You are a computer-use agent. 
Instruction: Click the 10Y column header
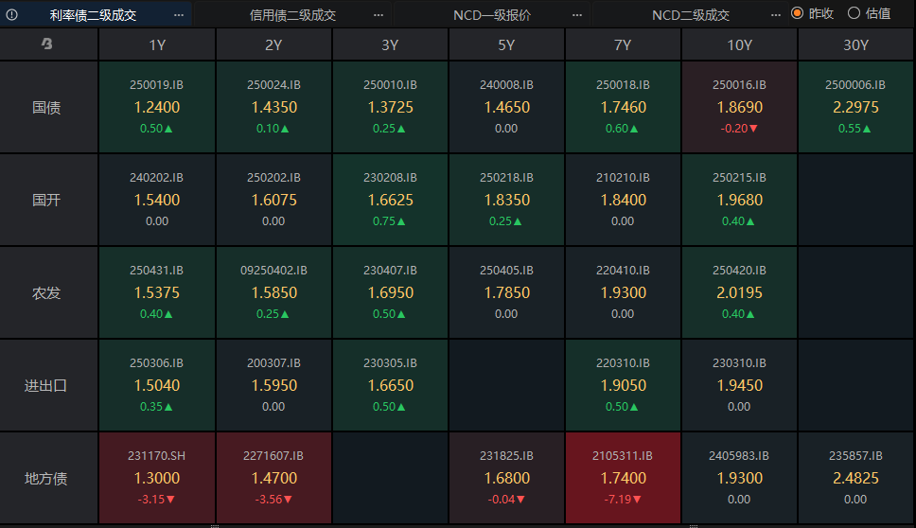[739, 44]
